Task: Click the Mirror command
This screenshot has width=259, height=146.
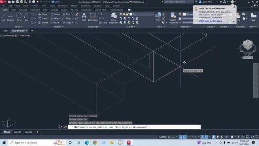Action: tap(55, 18)
